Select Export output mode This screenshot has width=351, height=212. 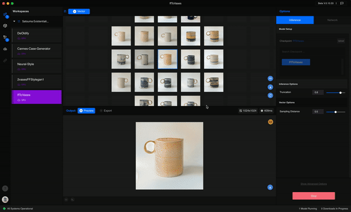106,111
